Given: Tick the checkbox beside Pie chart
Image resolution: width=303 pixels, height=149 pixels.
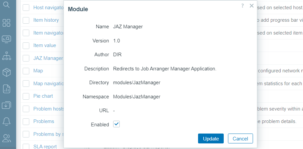Looking at the screenshot, I should (x=26, y=96).
